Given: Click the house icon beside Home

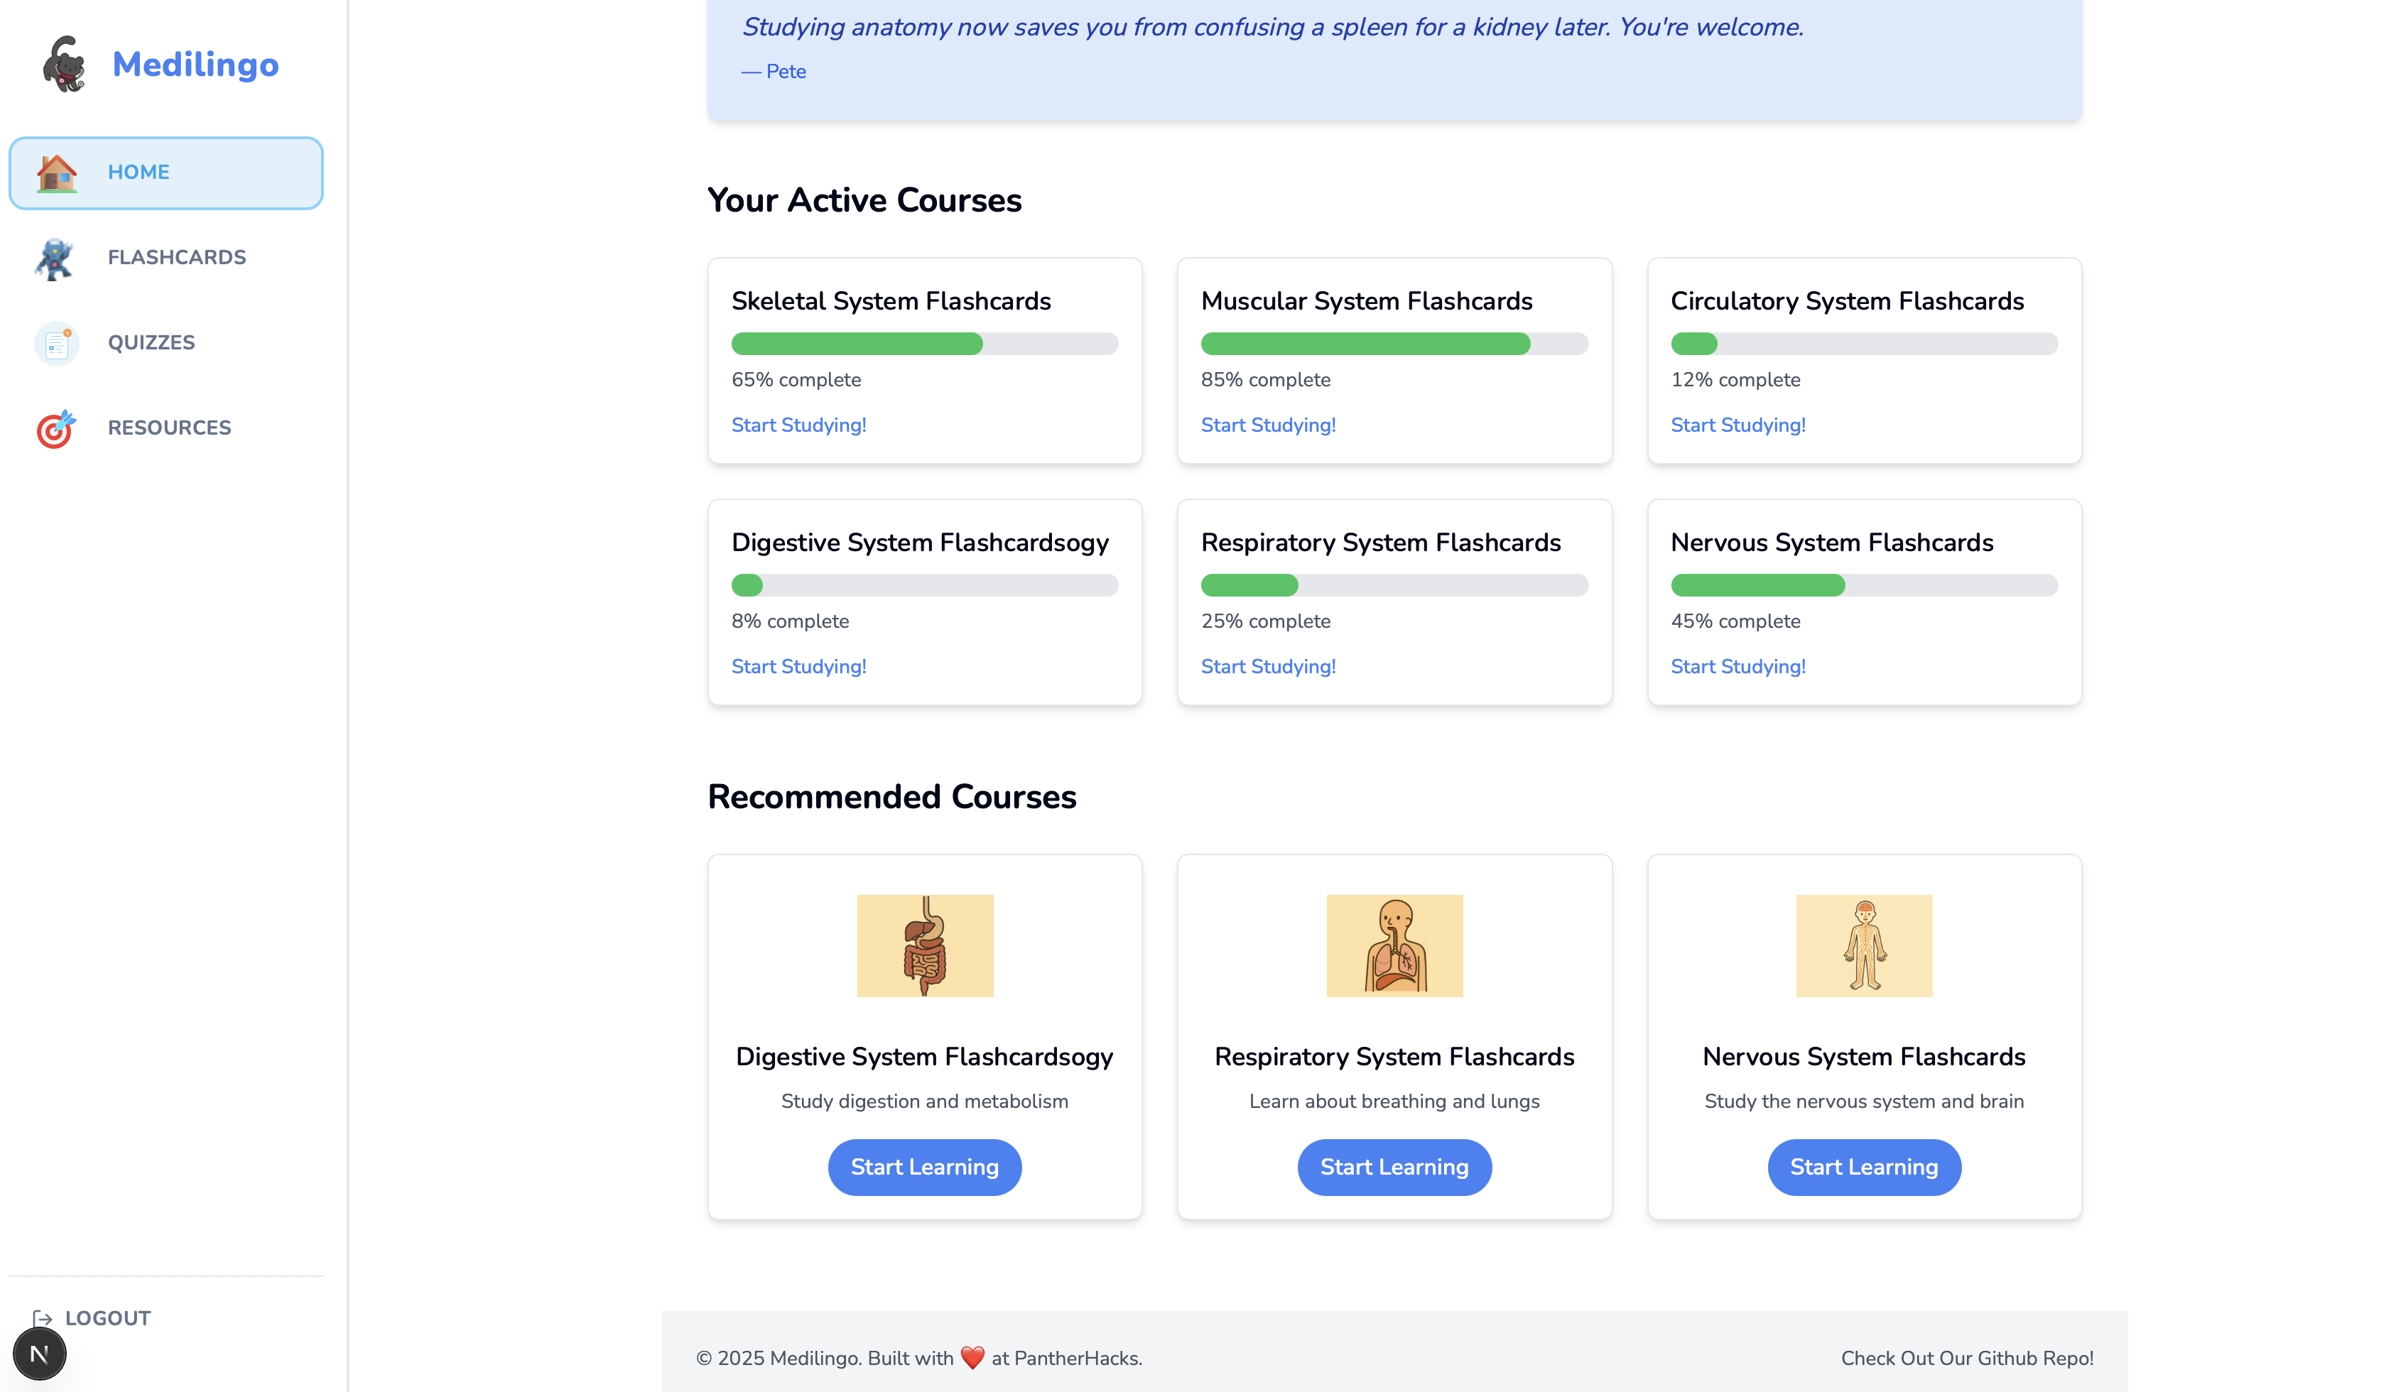Looking at the screenshot, I should [x=57, y=173].
